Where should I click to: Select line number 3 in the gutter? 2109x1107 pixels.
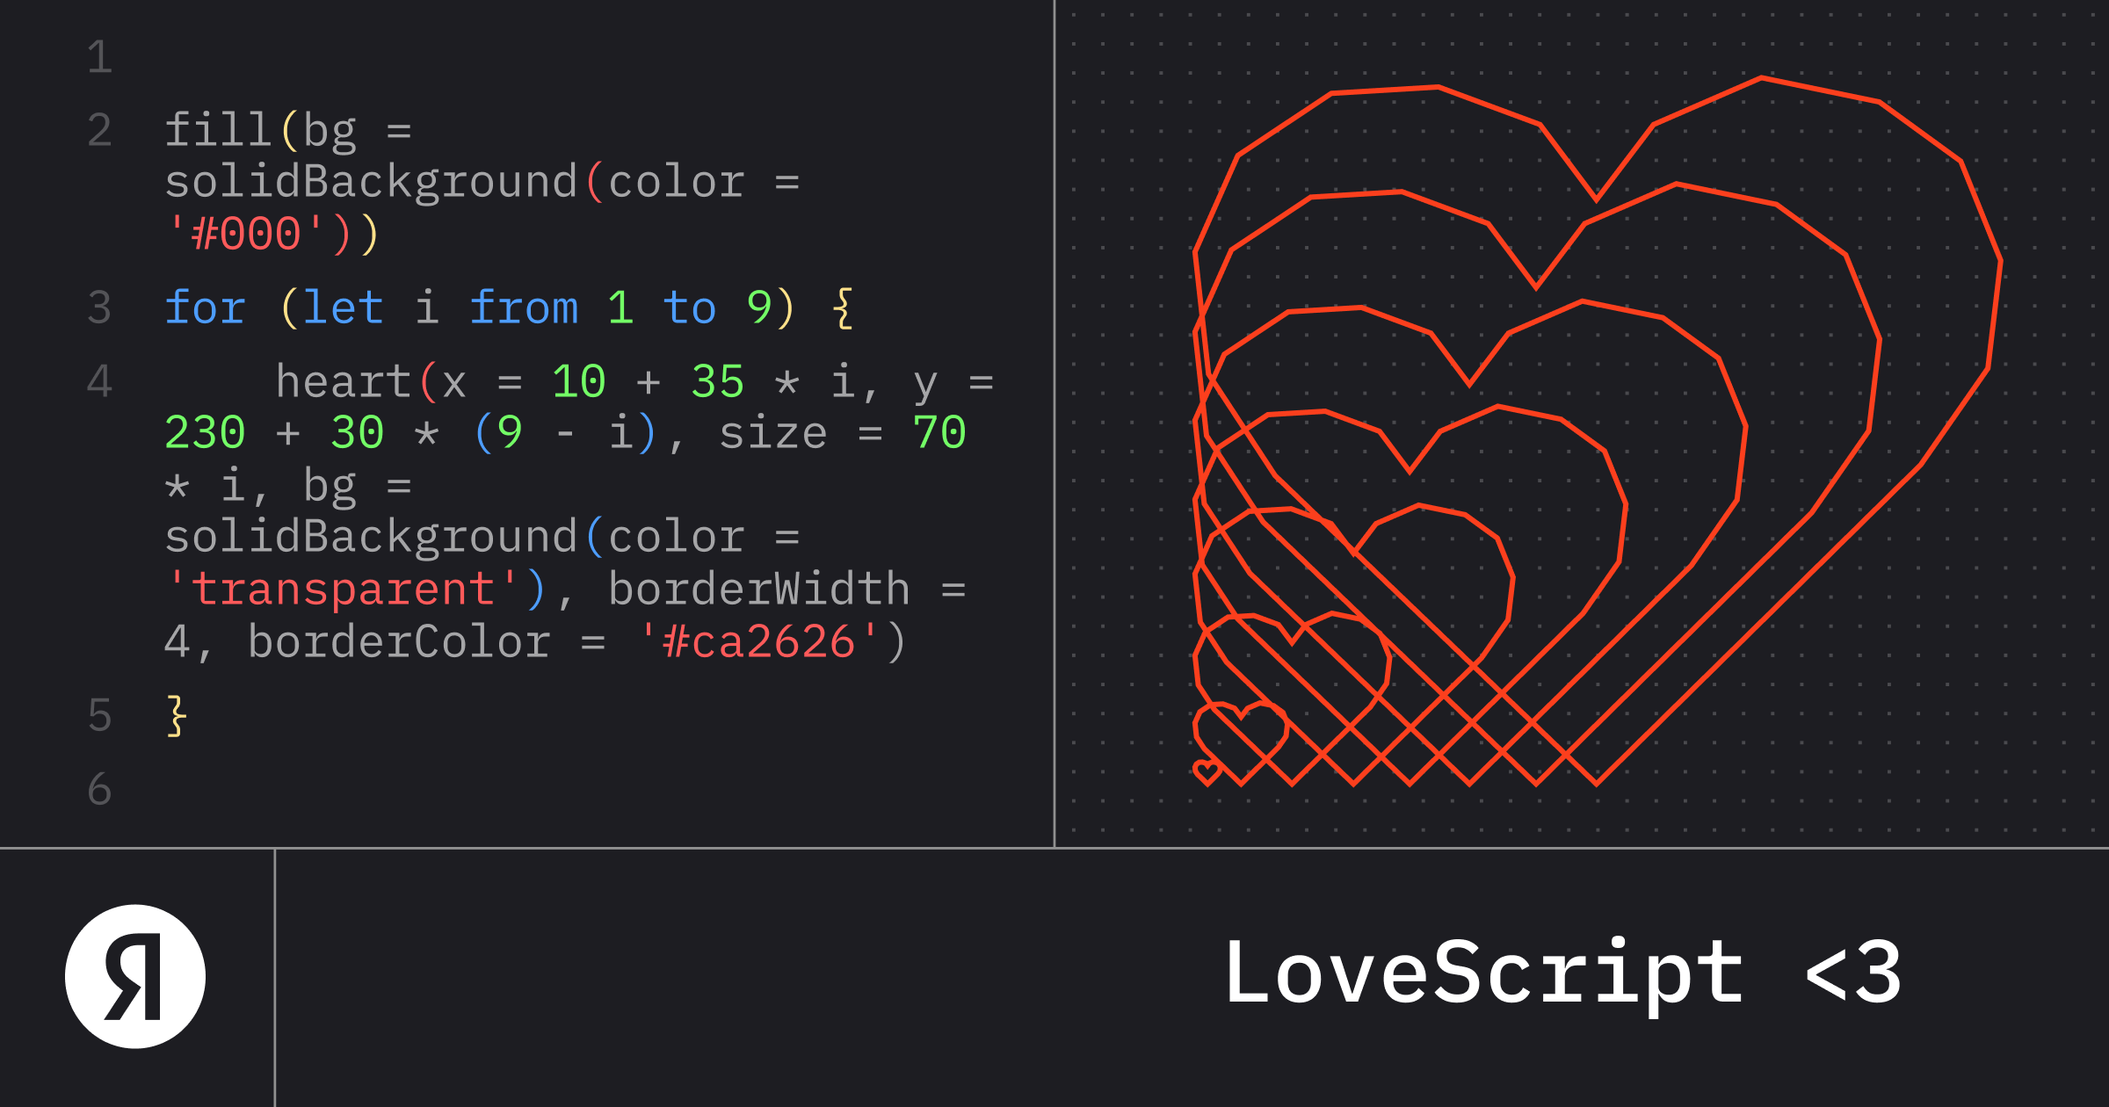point(100,308)
